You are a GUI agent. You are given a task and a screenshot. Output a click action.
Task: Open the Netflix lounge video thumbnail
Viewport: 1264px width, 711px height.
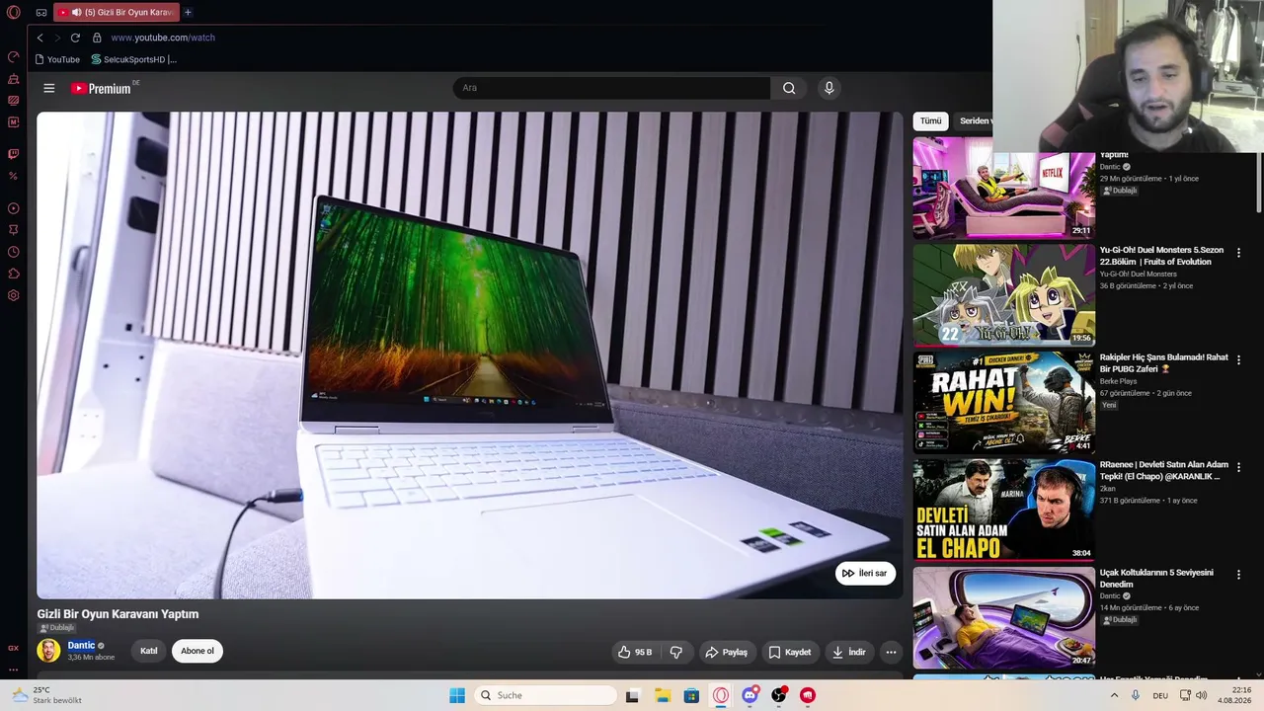coord(1003,189)
